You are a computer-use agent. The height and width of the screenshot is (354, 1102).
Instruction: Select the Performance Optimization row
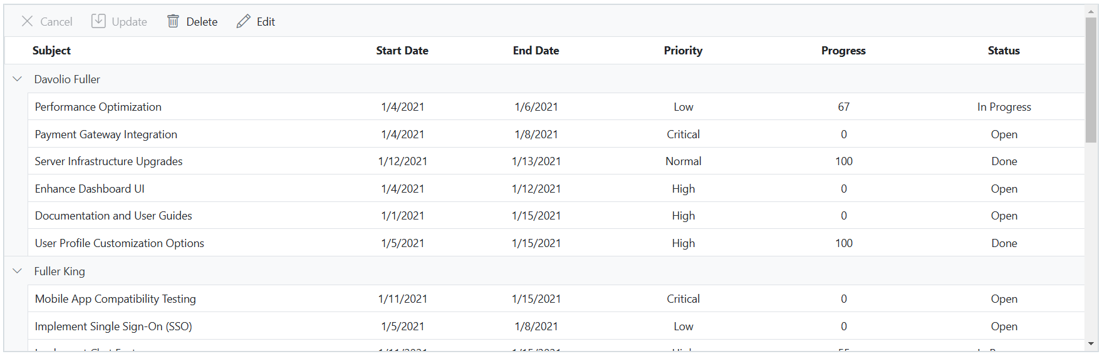point(98,107)
